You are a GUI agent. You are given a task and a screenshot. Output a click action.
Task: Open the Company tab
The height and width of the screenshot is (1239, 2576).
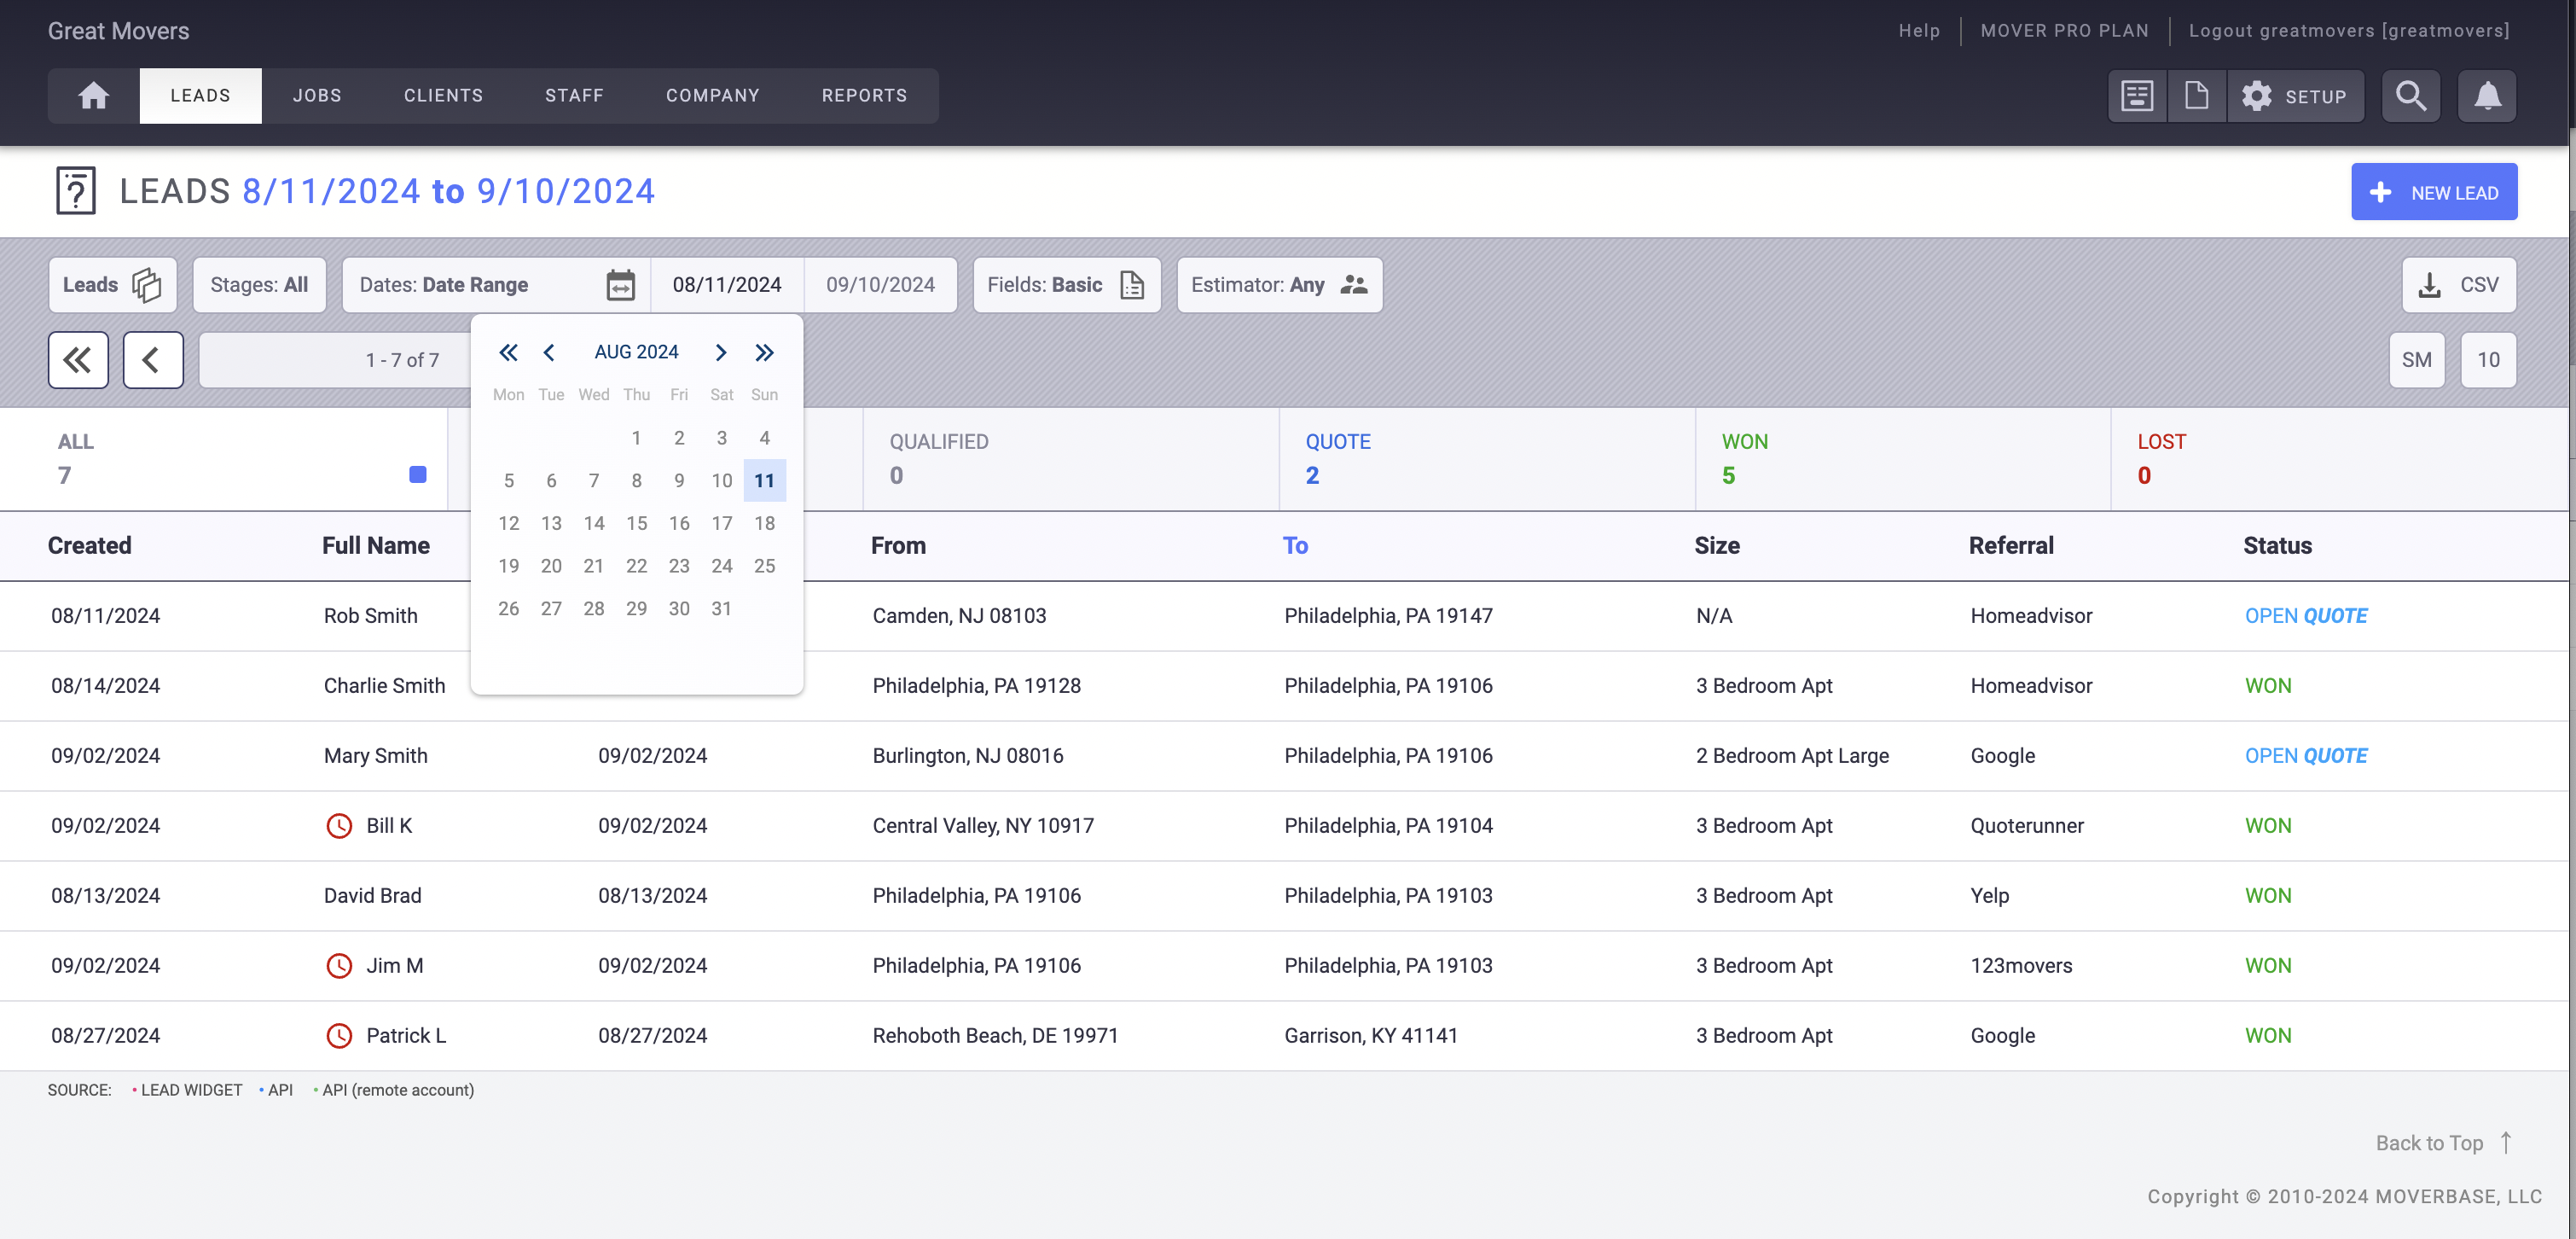[712, 96]
